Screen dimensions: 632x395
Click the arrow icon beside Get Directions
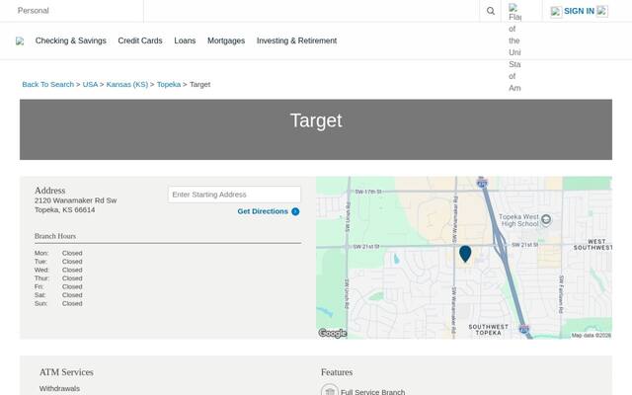coord(295,211)
